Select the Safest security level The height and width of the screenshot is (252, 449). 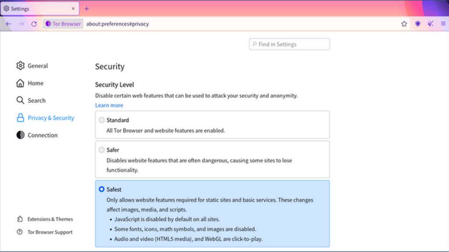(x=102, y=189)
